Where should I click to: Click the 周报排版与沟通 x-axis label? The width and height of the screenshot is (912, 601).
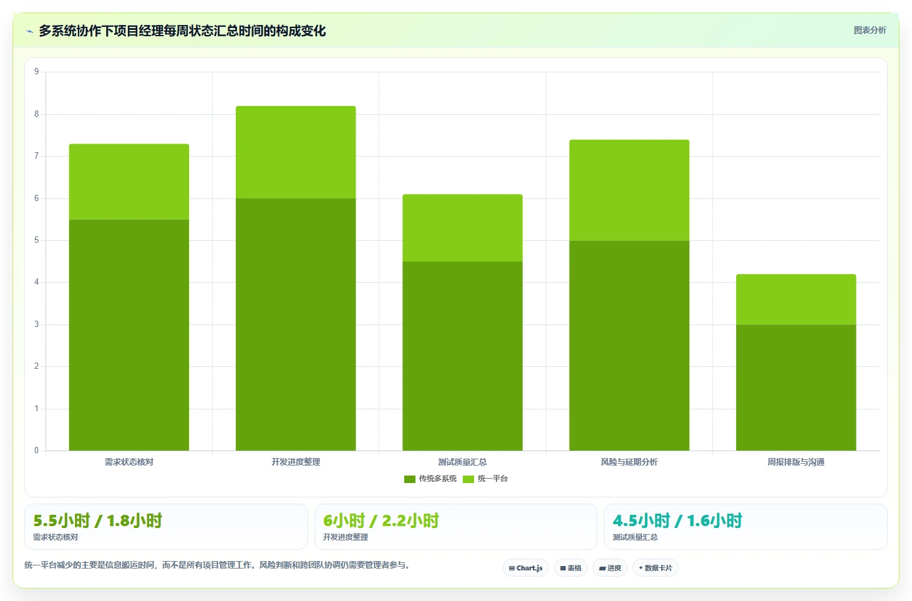click(x=796, y=462)
